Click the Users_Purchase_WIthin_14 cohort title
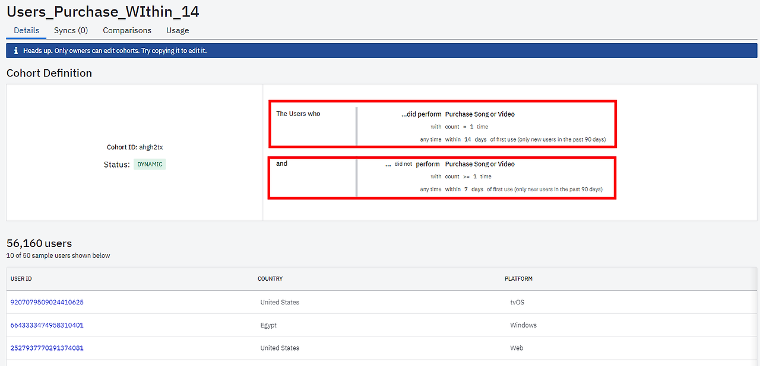The image size is (760, 366). point(103,11)
